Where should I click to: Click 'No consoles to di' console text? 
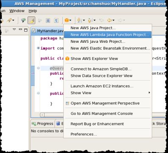point(47,131)
